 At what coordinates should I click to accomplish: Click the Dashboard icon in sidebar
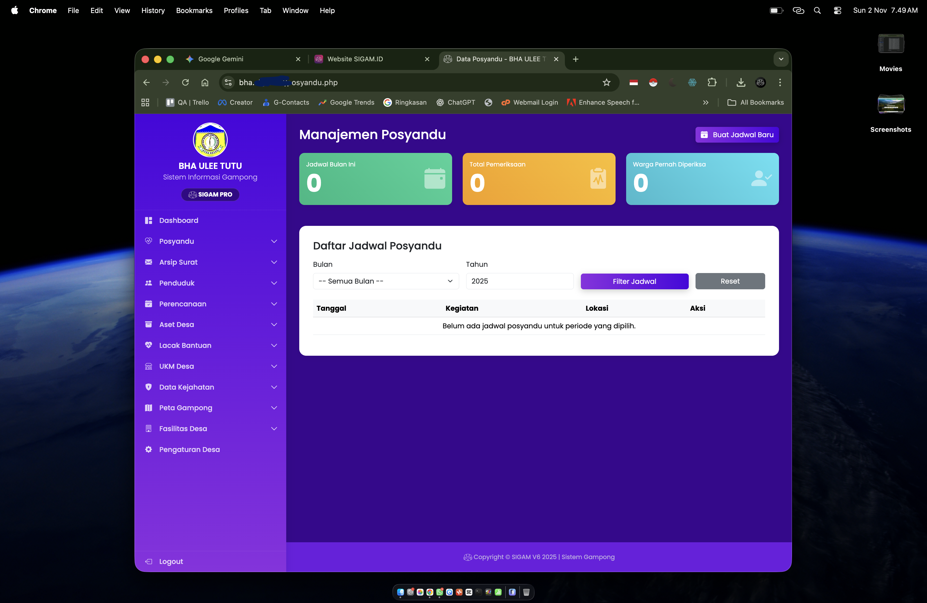point(148,220)
